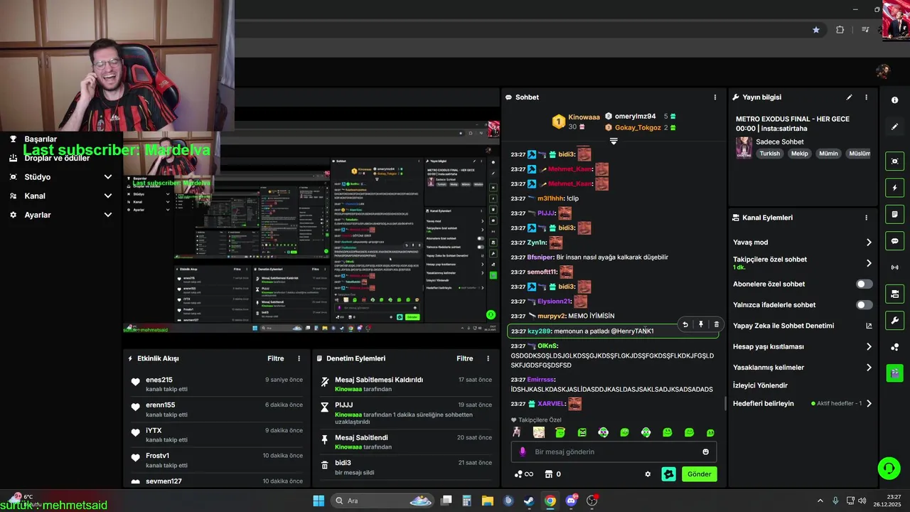Click the Sadece Sohbet category thumbnail

pyautogui.click(x=744, y=147)
